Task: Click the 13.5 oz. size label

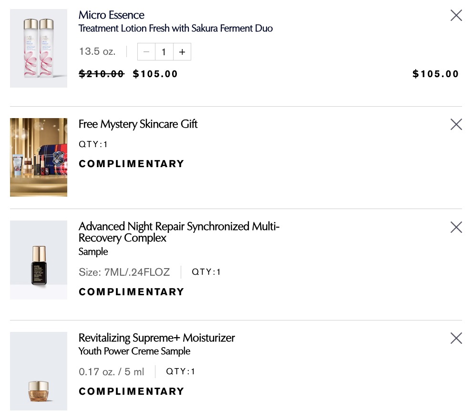Action: point(97,51)
